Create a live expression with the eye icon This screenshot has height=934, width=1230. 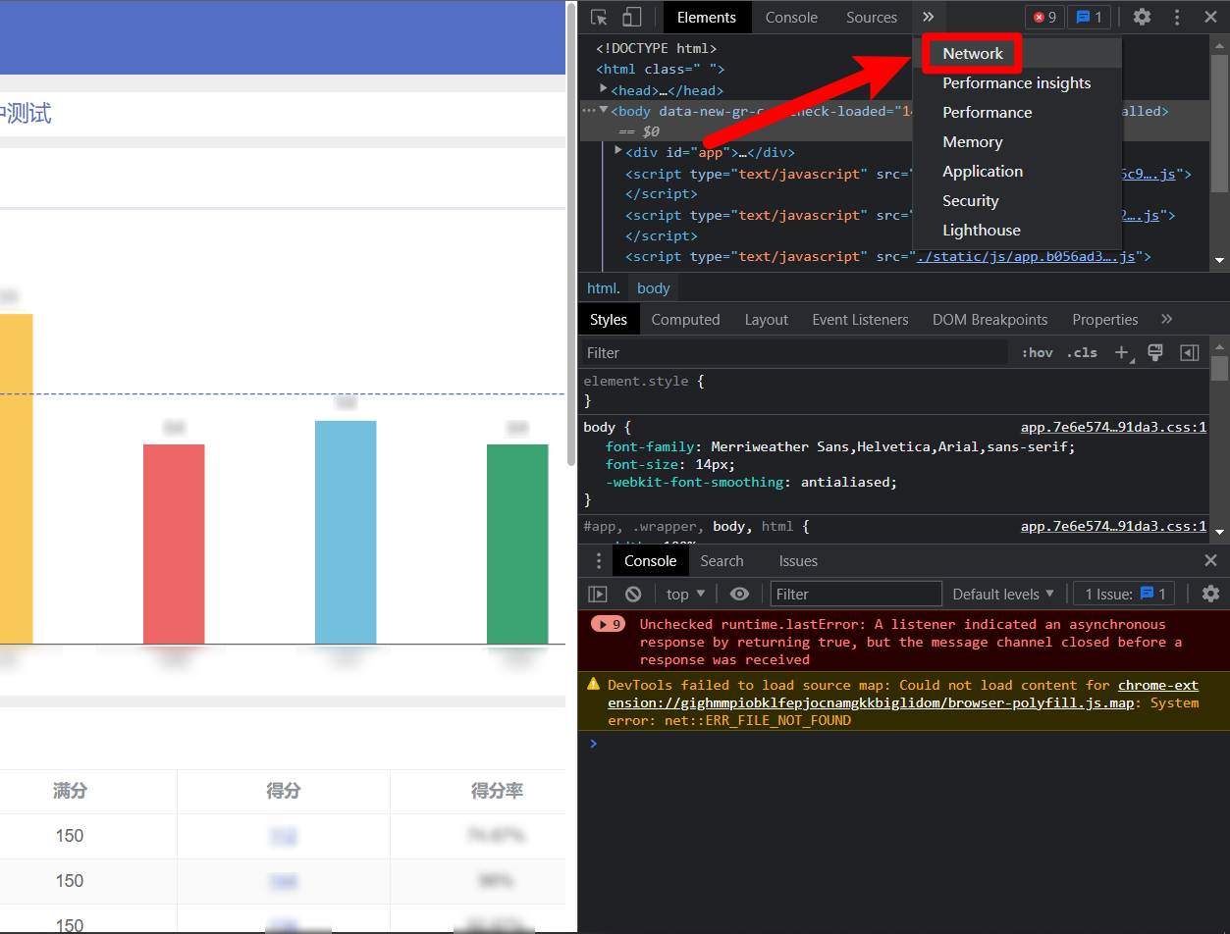[740, 594]
